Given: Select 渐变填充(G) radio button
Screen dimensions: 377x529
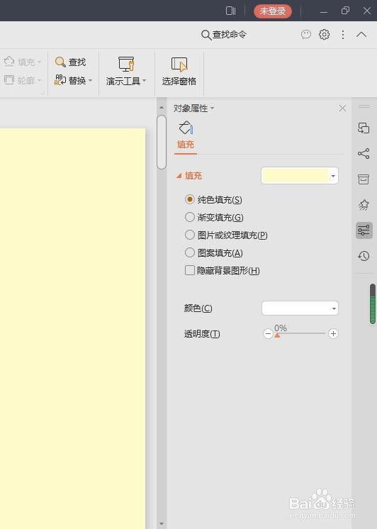Looking at the screenshot, I should 190,217.
